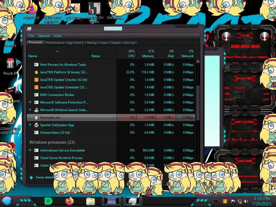
Task: Click the Java update tray icon
Action: point(225,201)
